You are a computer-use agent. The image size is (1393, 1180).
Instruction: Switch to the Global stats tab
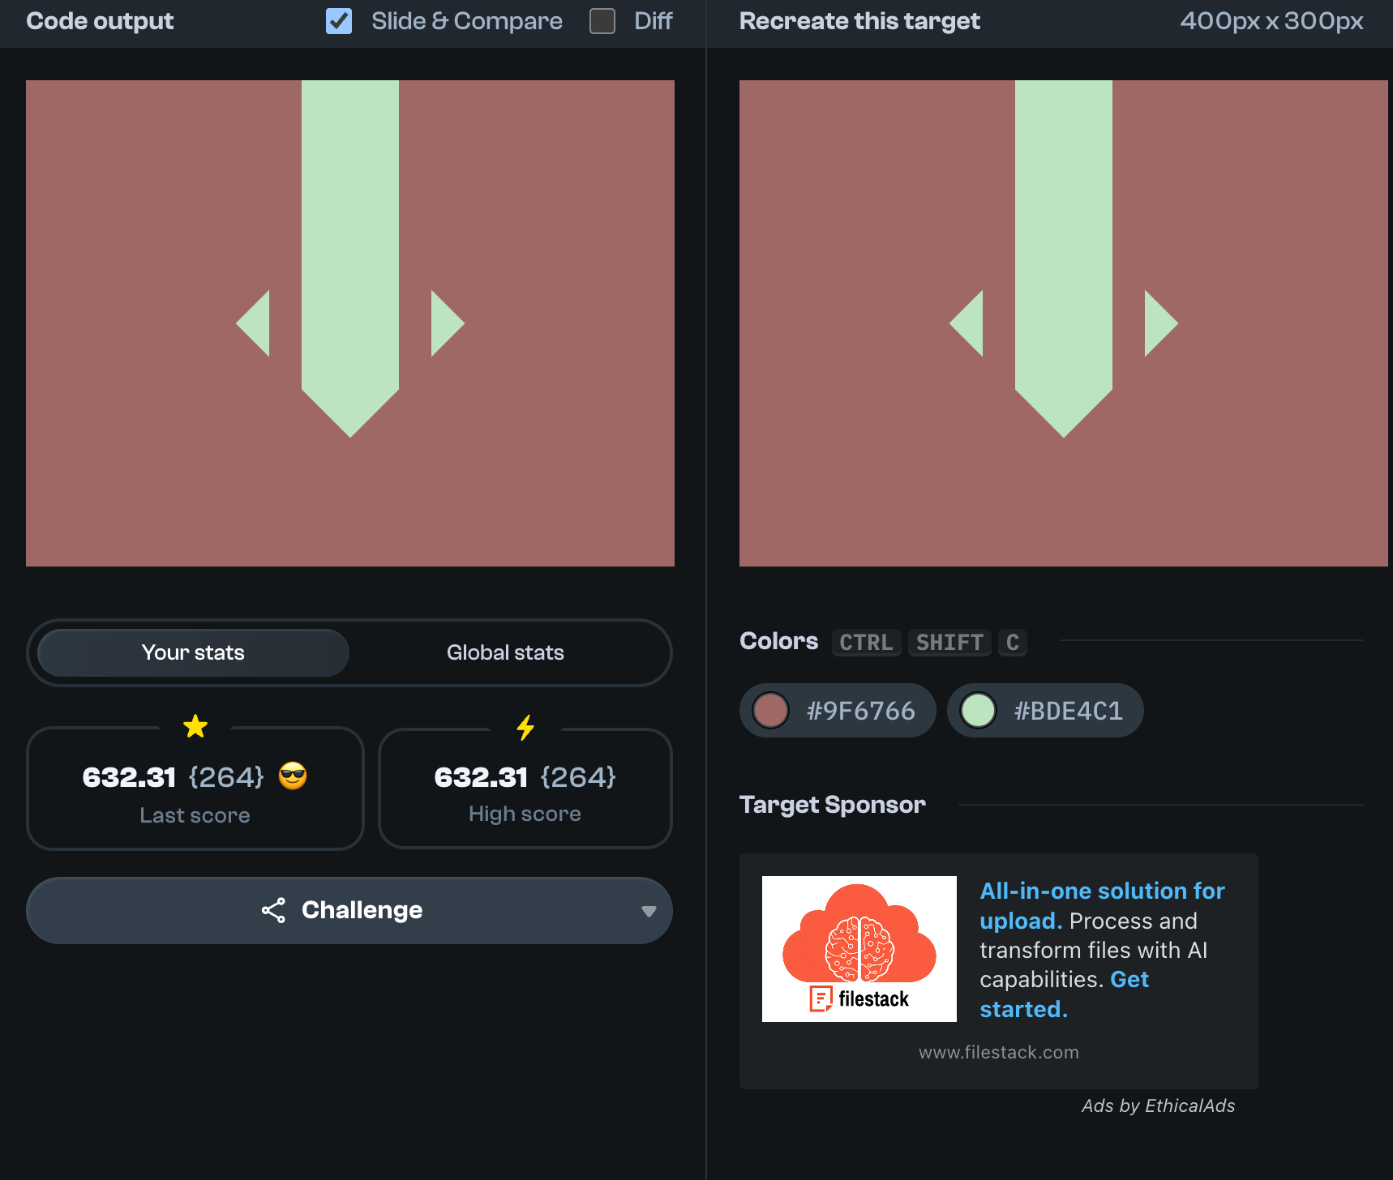(505, 652)
